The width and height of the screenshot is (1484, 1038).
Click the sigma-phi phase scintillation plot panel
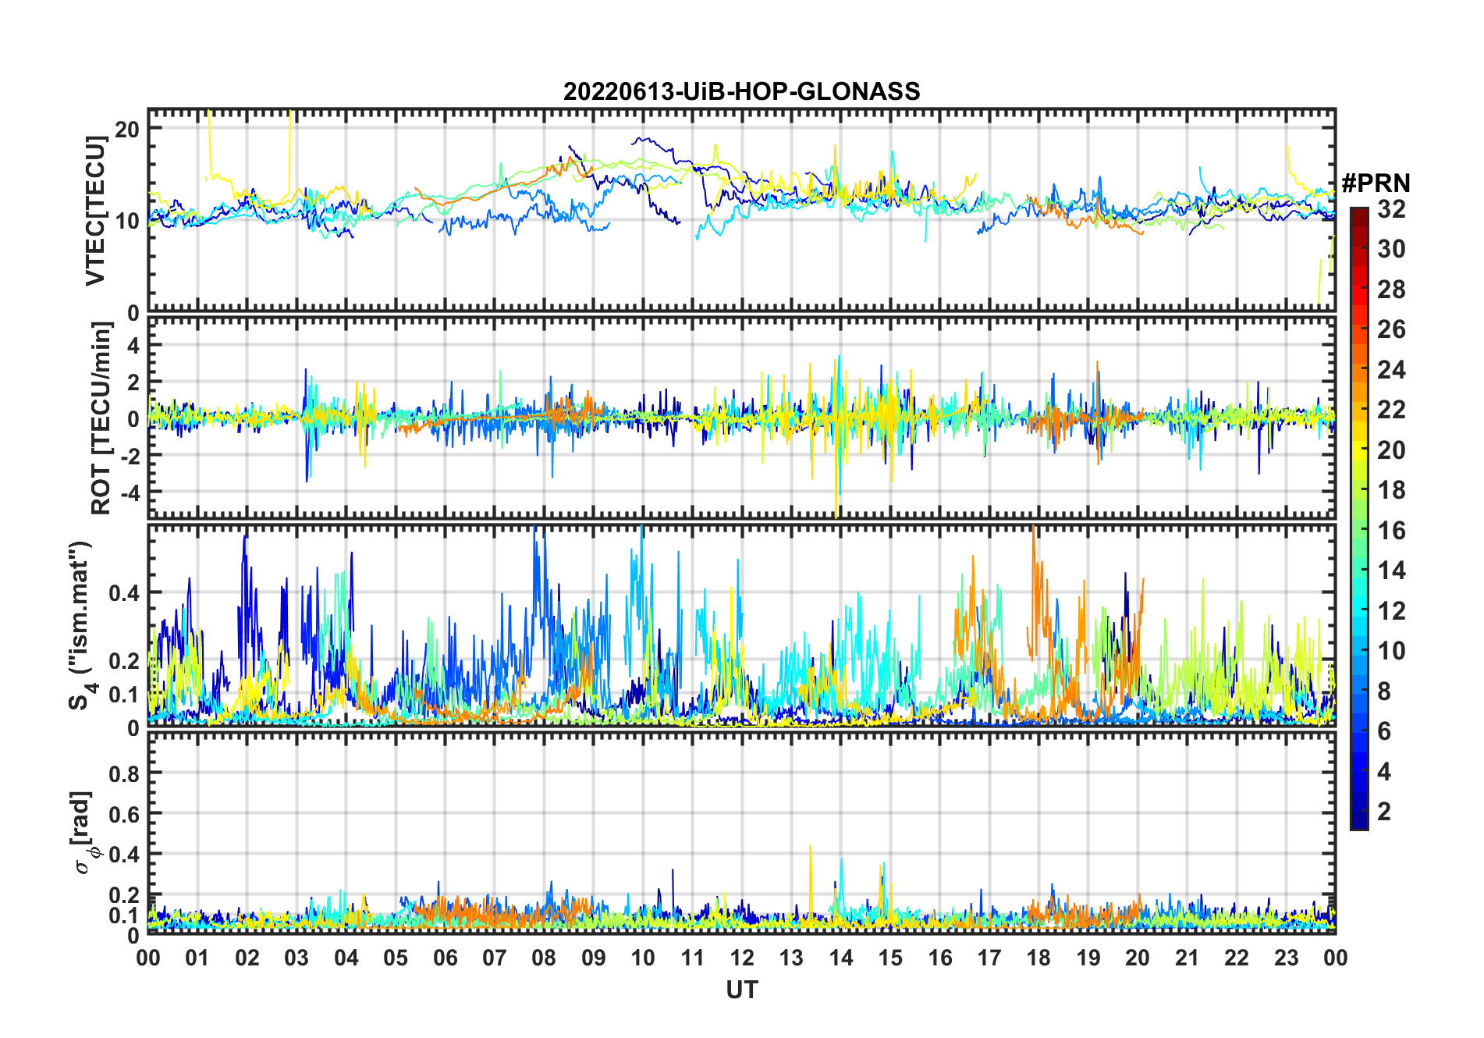(x=742, y=833)
